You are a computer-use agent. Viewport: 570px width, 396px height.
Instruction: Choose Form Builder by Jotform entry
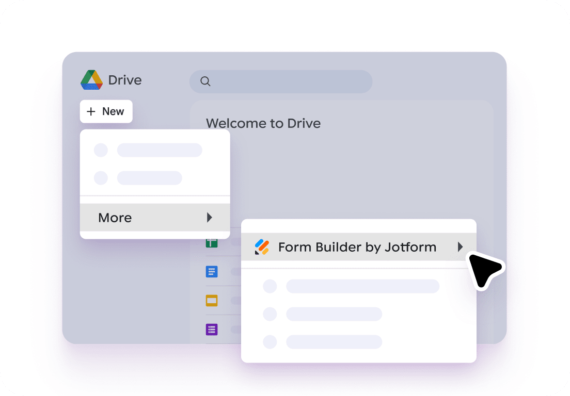tap(357, 247)
